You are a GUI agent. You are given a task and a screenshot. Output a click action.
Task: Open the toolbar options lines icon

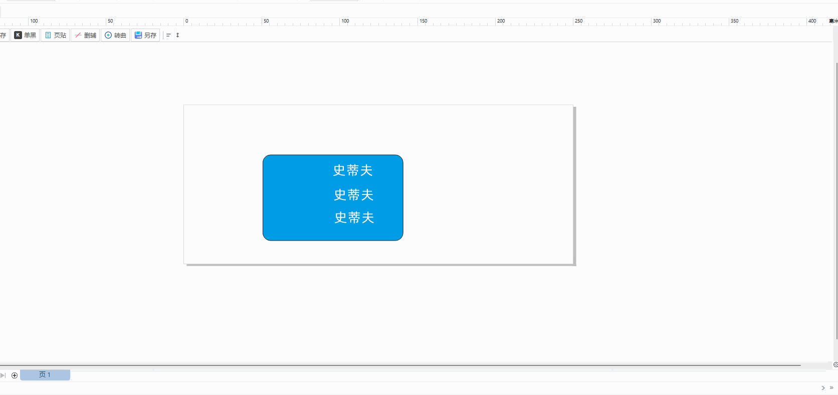pos(168,35)
